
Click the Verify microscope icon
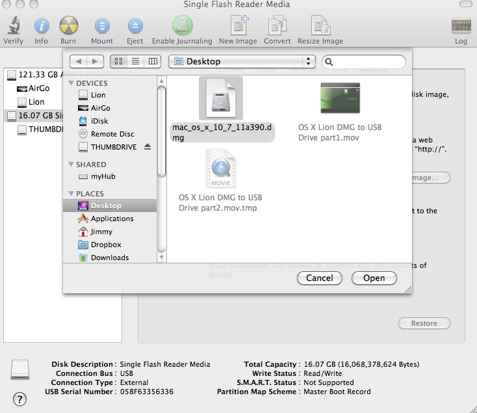pyautogui.click(x=14, y=25)
